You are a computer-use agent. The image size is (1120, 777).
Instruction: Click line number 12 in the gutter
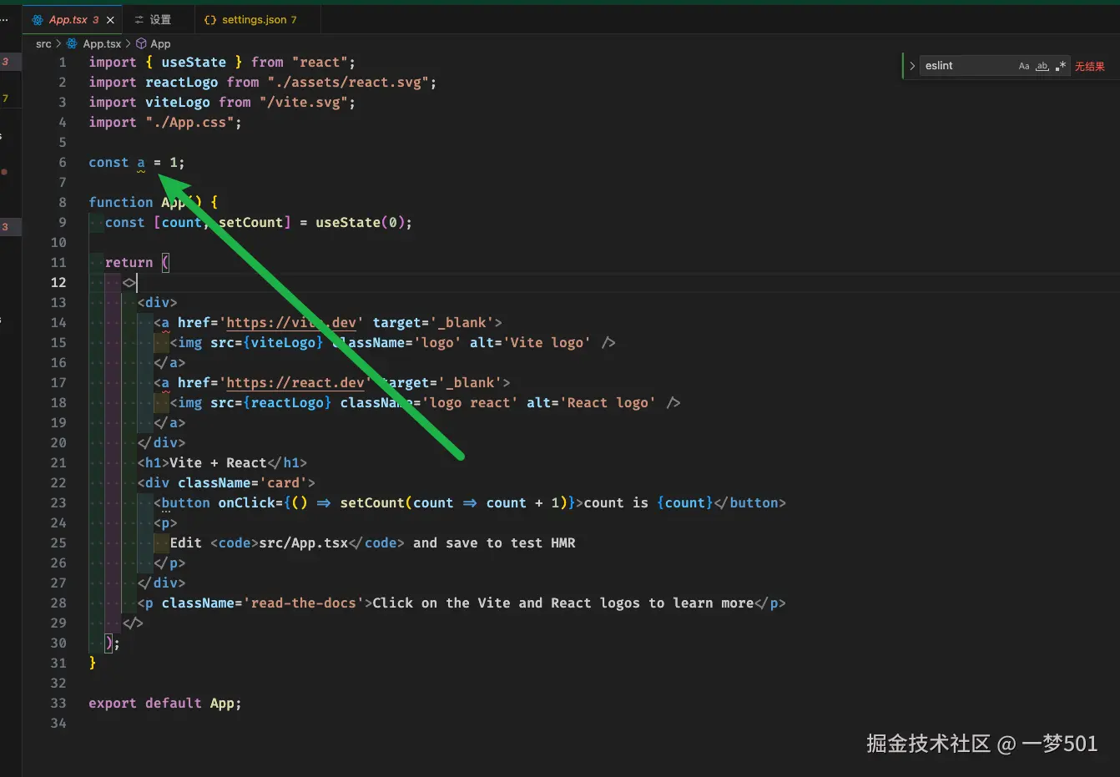pyautogui.click(x=58, y=283)
